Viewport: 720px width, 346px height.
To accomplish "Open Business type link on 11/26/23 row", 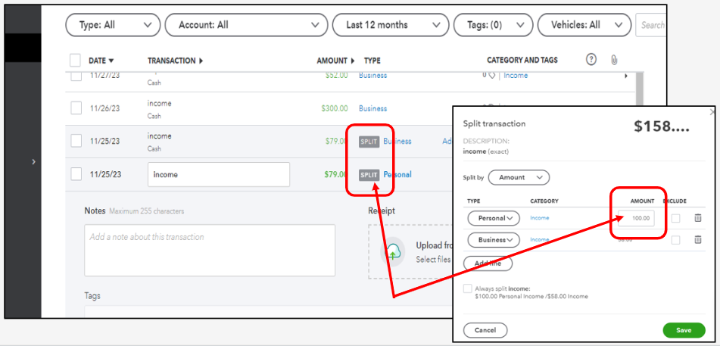I will 372,108.
